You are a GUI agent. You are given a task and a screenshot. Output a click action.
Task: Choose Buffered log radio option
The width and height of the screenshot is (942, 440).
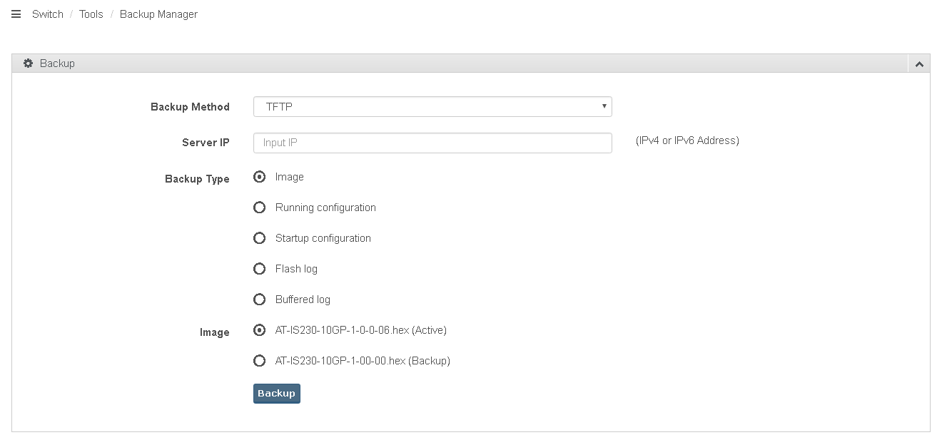(260, 300)
